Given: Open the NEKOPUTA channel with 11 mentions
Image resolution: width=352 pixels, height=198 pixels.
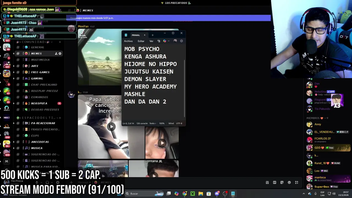Looking at the screenshot, I should pos(38,103).
